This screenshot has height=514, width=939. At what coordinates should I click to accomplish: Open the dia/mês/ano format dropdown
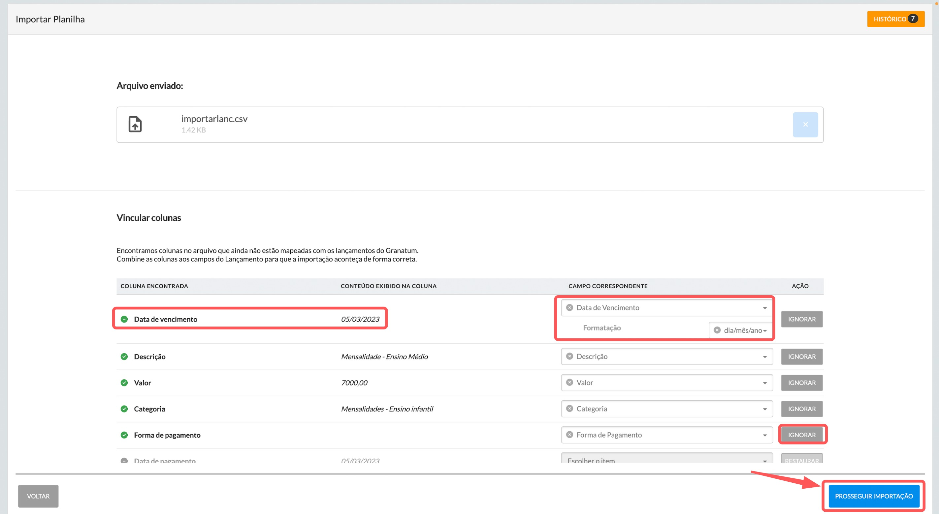click(765, 330)
